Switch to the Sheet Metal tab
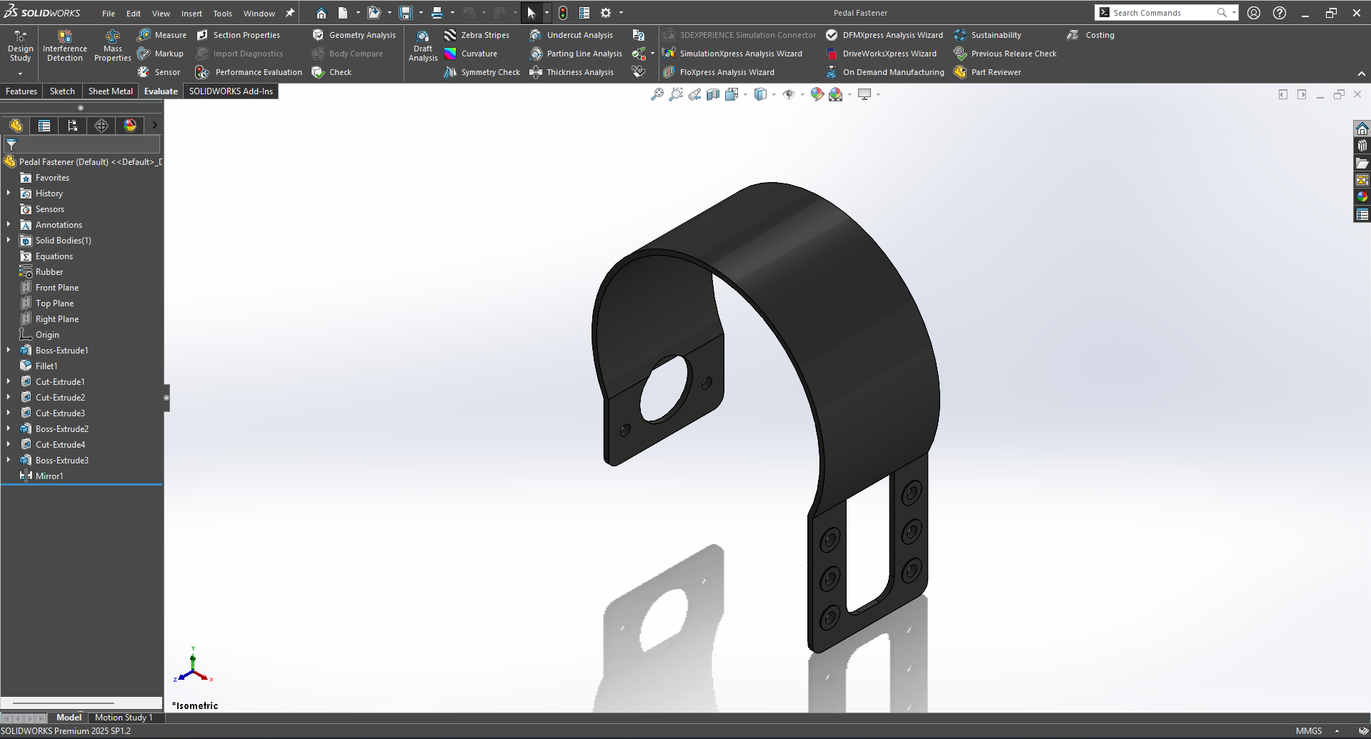Image resolution: width=1371 pixels, height=739 pixels. point(110,91)
